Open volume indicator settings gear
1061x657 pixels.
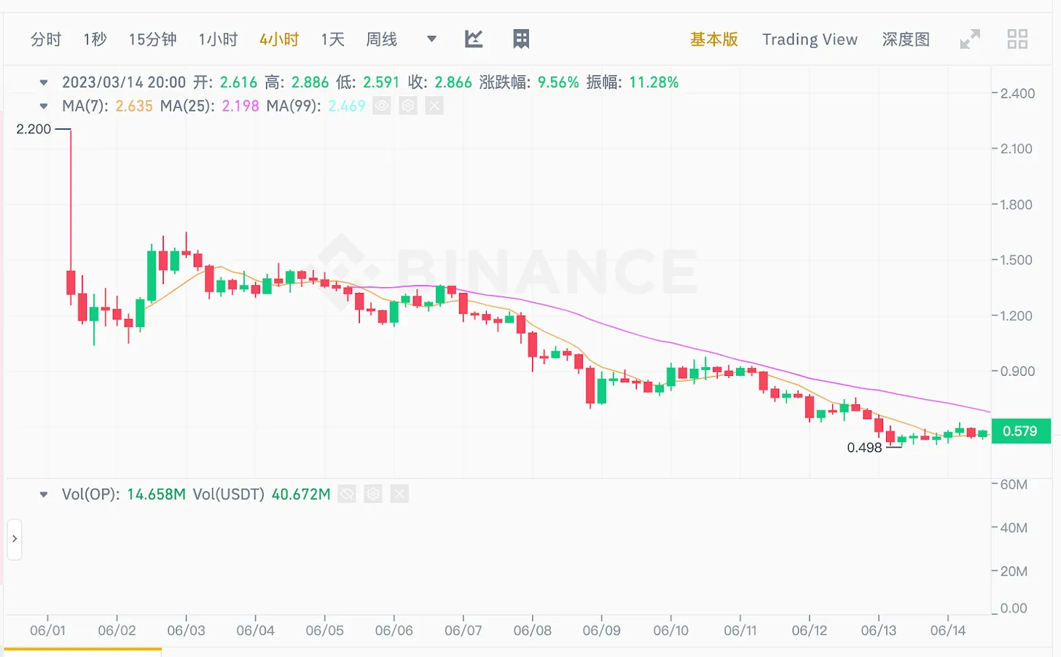click(x=373, y=495)
